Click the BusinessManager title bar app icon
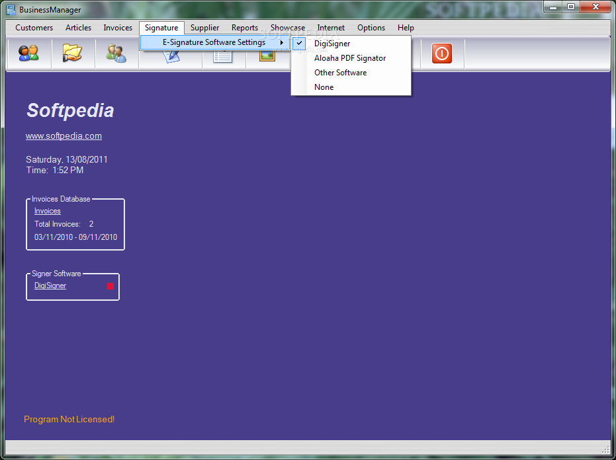 [11, 9]
